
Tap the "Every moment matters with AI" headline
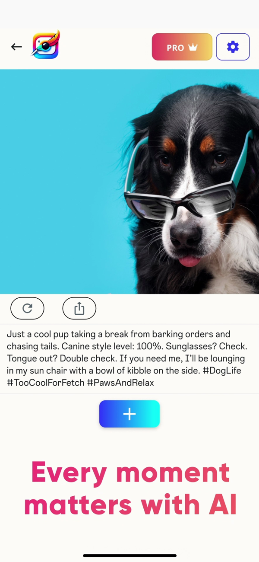(x=130, y=489)
